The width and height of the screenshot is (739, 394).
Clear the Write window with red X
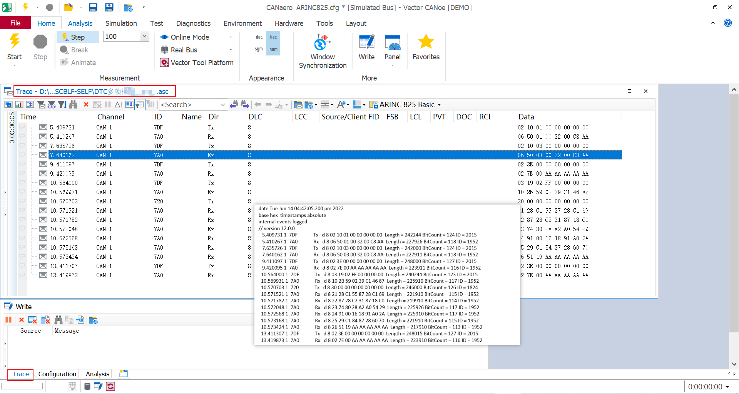click(x=22, y=320)
